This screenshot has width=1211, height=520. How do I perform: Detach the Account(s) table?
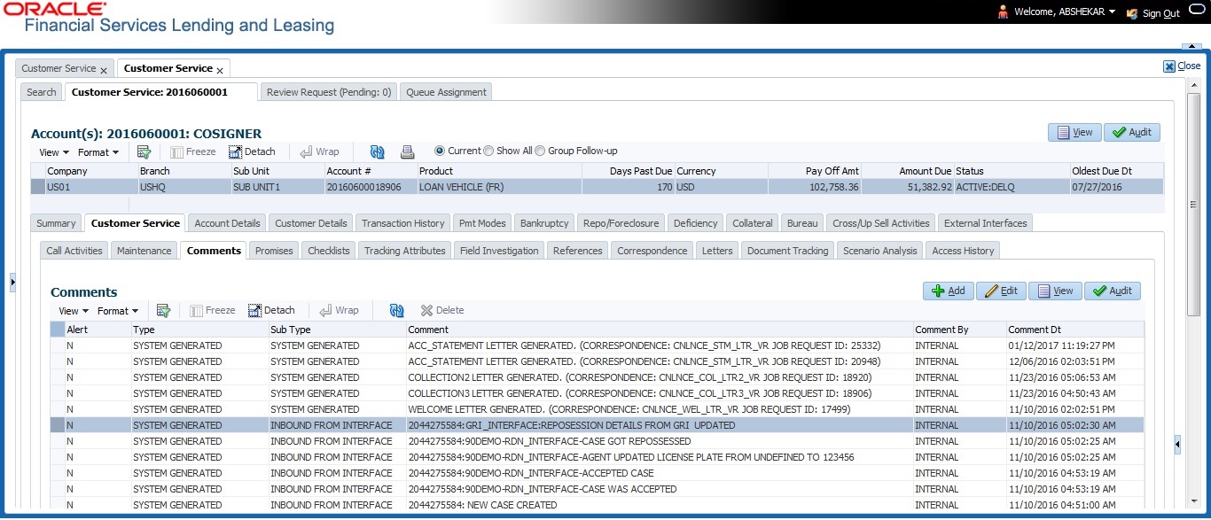pyautogui.click(x=252, y=151)
